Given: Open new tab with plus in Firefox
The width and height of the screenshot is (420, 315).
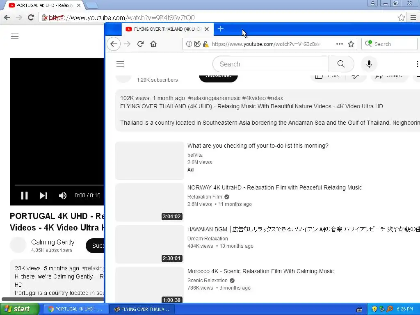Looking at the screenshot, I should click(220, 29).
